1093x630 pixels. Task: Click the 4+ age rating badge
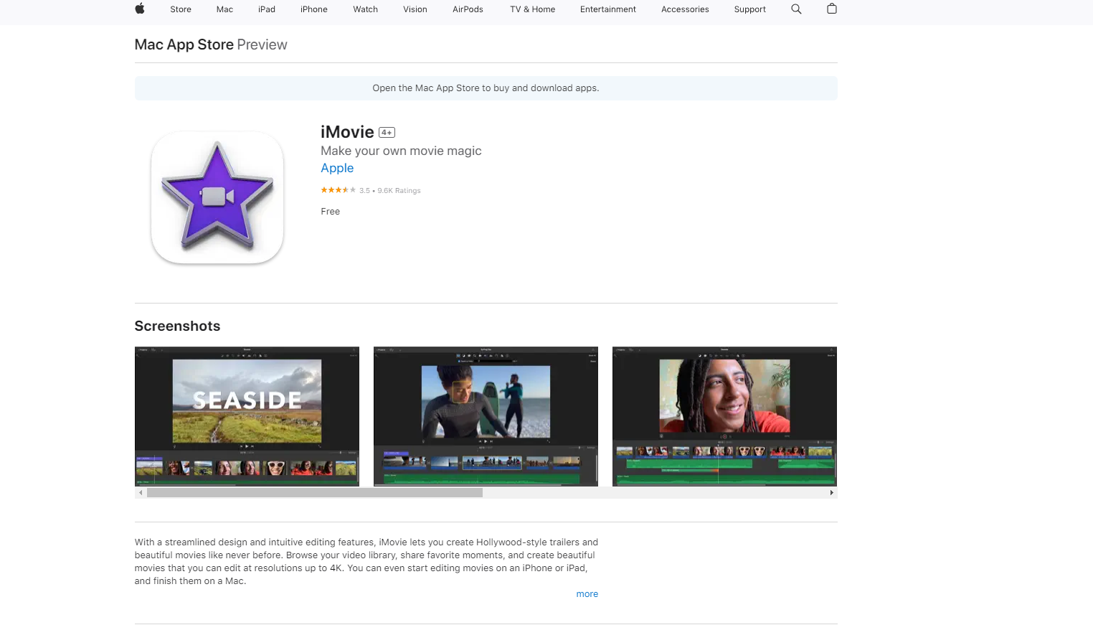(387, 133)
